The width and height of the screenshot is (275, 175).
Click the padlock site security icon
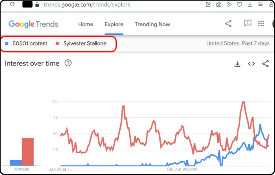pos(37,4)
